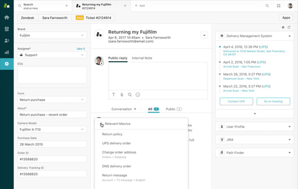The height and width of the screenshot is (189, 298).
Task: Select the Internal Note tab
Action: point(142,58)
